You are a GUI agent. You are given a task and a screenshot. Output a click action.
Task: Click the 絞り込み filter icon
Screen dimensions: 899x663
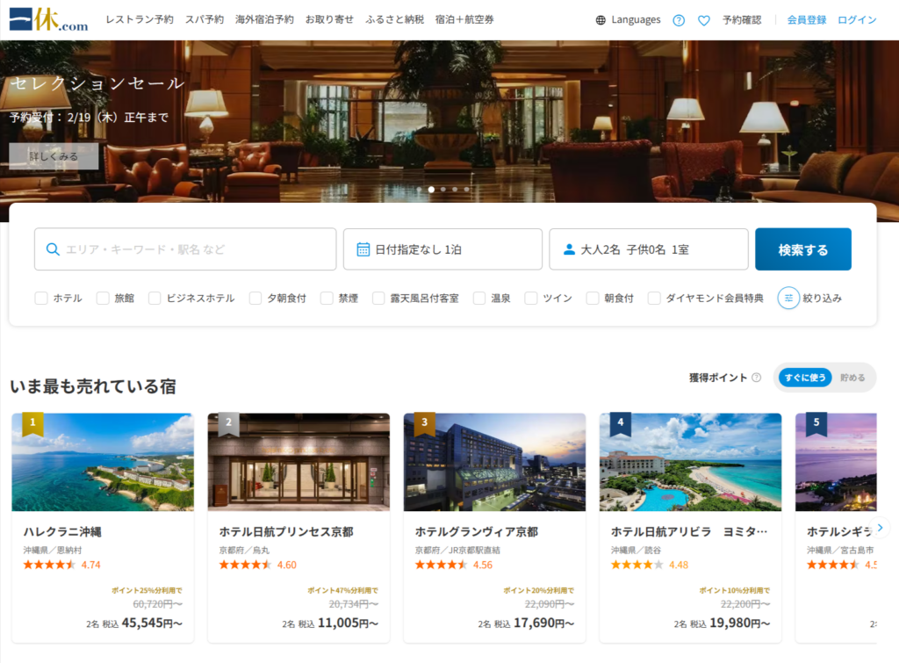point(788,299)
